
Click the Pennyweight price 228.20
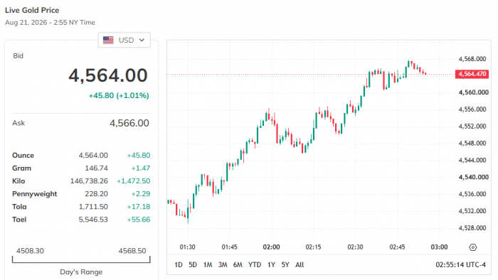[x=96, y=194]
